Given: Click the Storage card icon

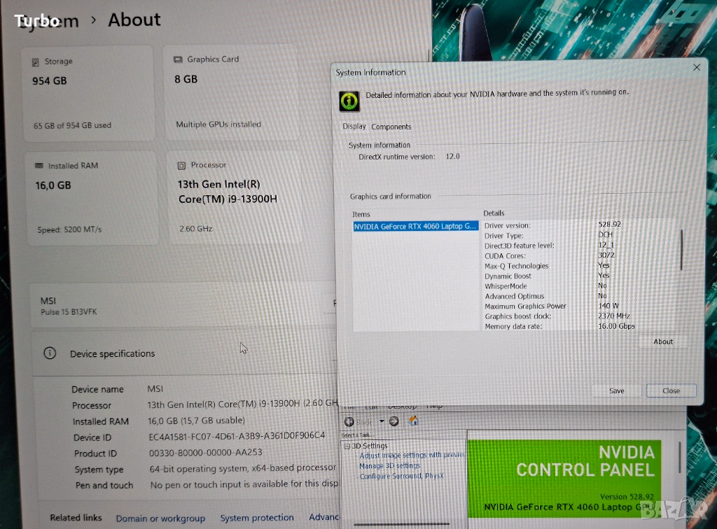Looking at the screenshot, I should tap(36, 62).
